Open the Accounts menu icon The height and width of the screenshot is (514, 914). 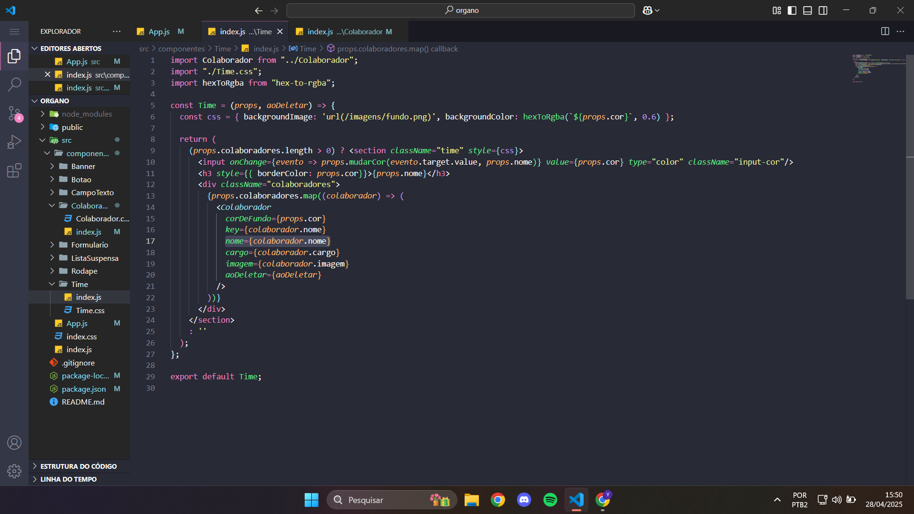pos(14,443)
